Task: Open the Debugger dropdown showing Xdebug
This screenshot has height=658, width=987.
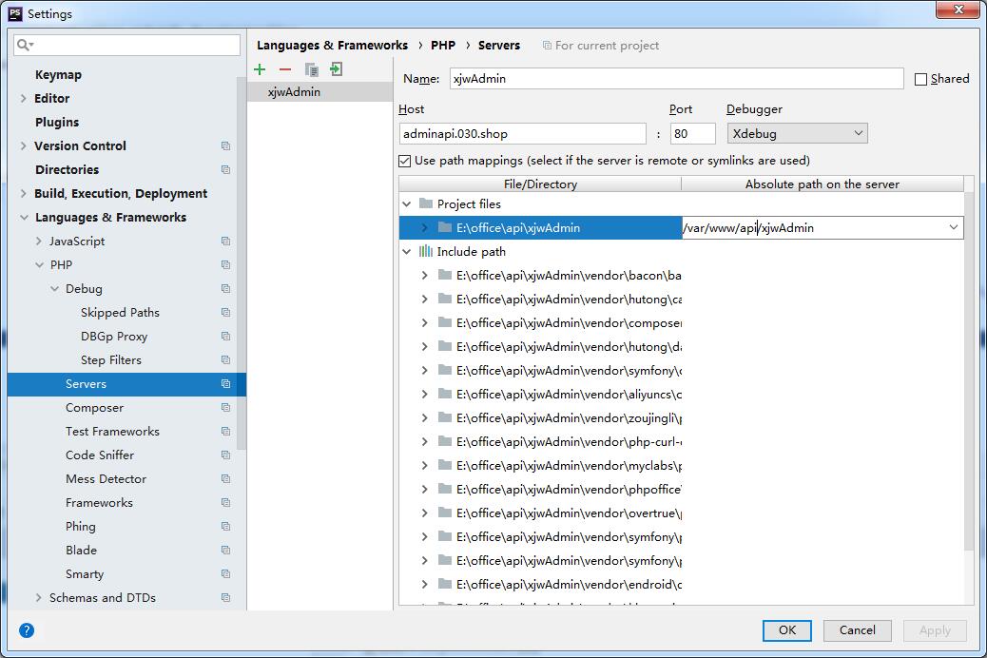Action: tap(798, 133)
